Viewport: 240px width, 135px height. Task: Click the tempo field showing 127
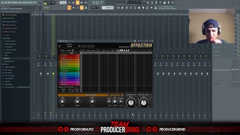63,3
